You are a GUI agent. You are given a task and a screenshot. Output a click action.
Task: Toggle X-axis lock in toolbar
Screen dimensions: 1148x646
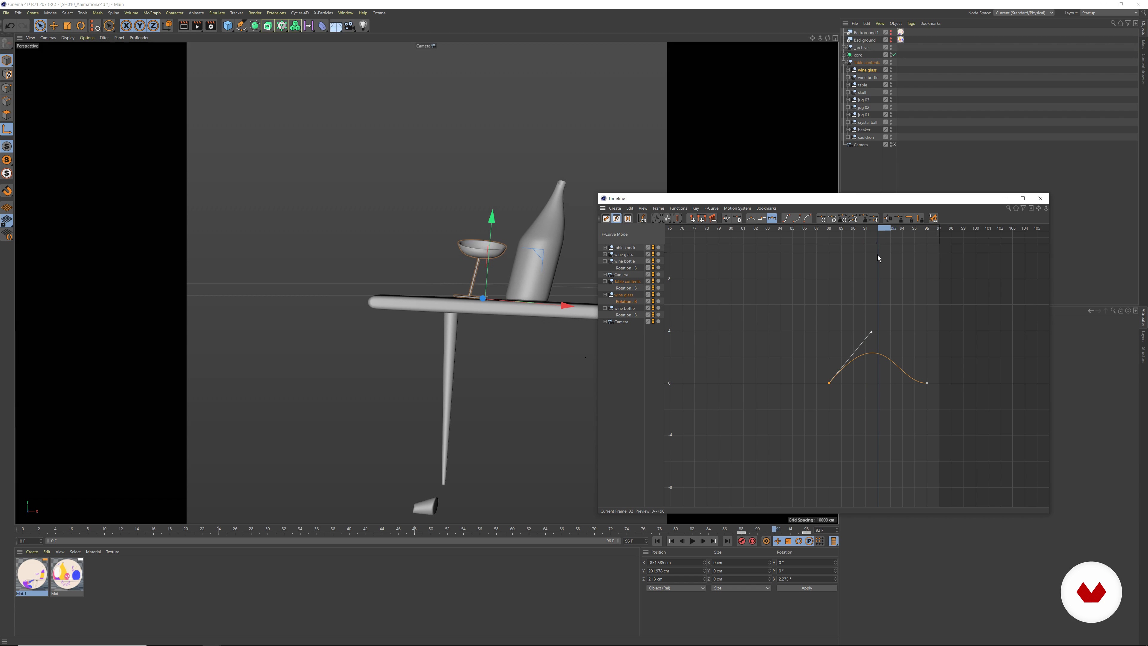point(126,26)
